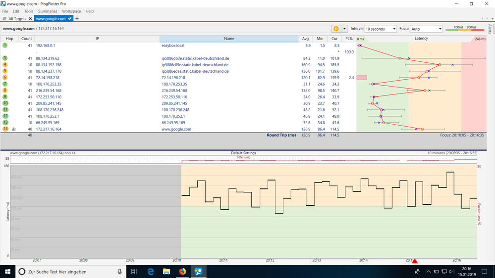The height and width of the screenshot is (278, 495).
Task: Select hop 5 orange circle icon
Action: tap(5, 71)
